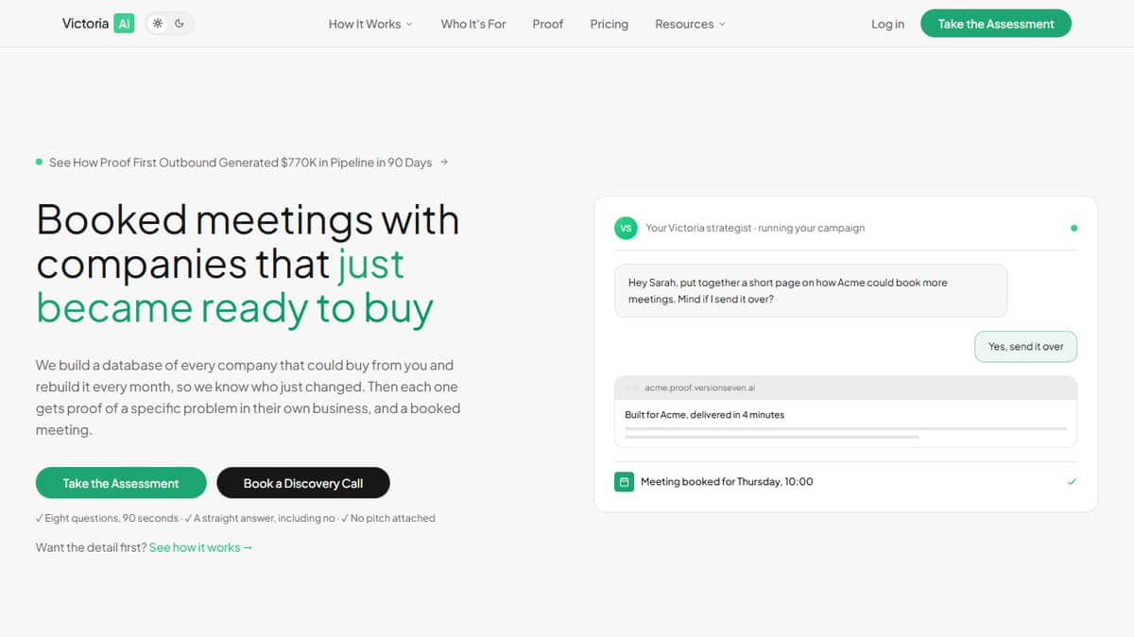
Task: Click the green AI badge in logo
Action: pyautogui.click(x=124, y=24)
